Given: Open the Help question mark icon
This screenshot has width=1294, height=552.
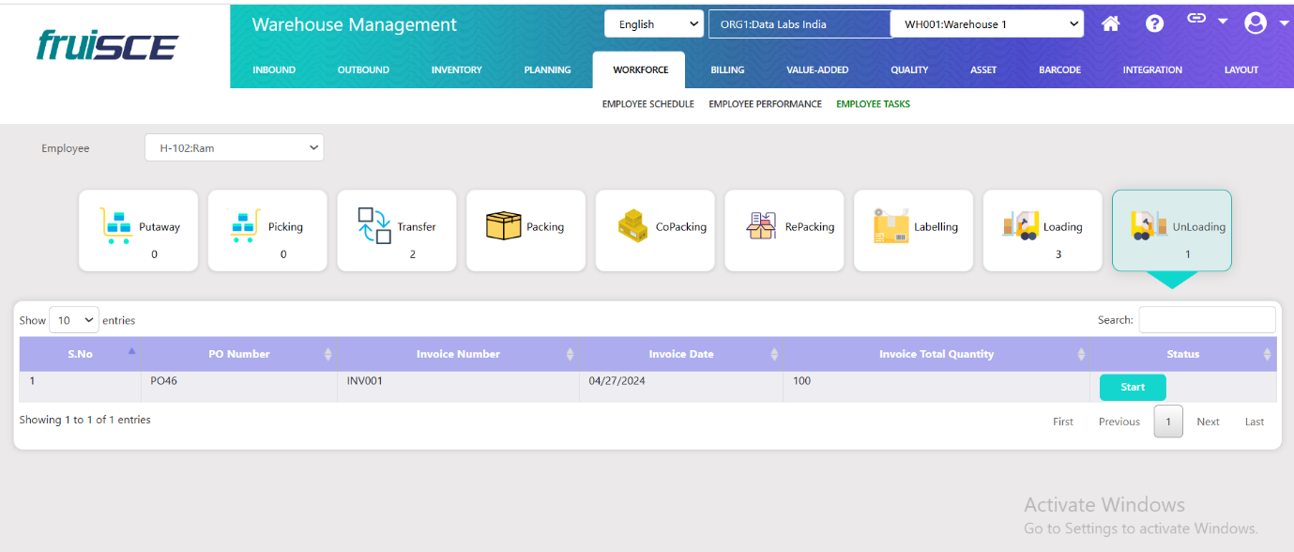Looking at the screenshot, I should [1155, 24].
